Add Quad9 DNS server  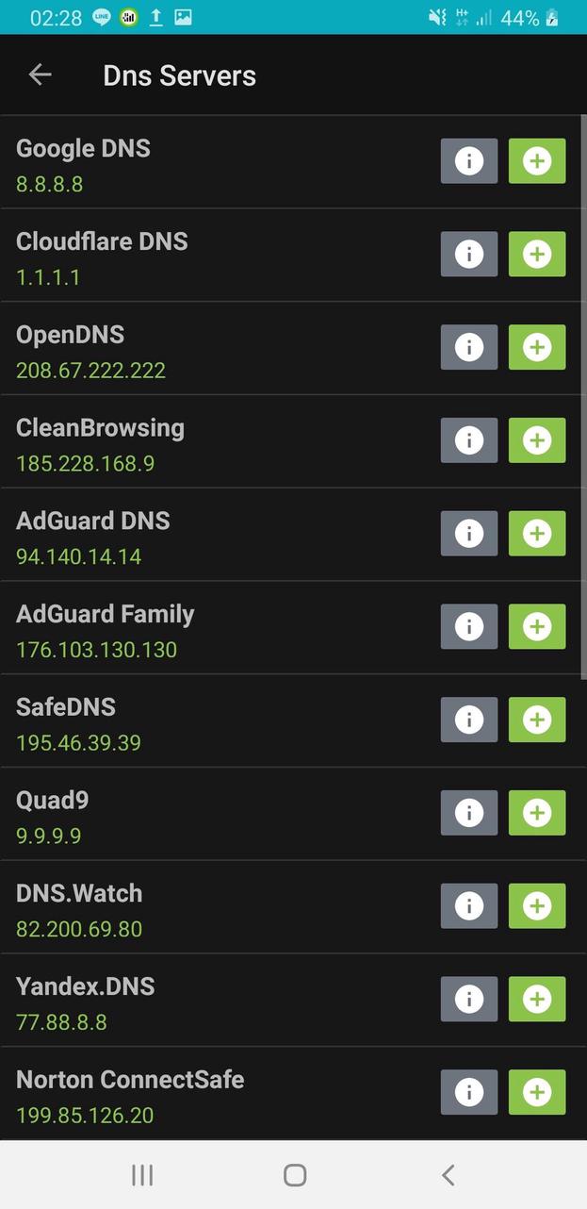[537, 813]
